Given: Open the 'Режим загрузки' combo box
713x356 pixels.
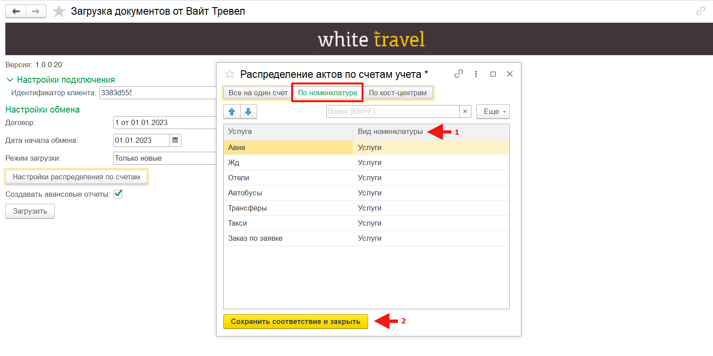Looking at the screenshot, I should coord(165,158).
